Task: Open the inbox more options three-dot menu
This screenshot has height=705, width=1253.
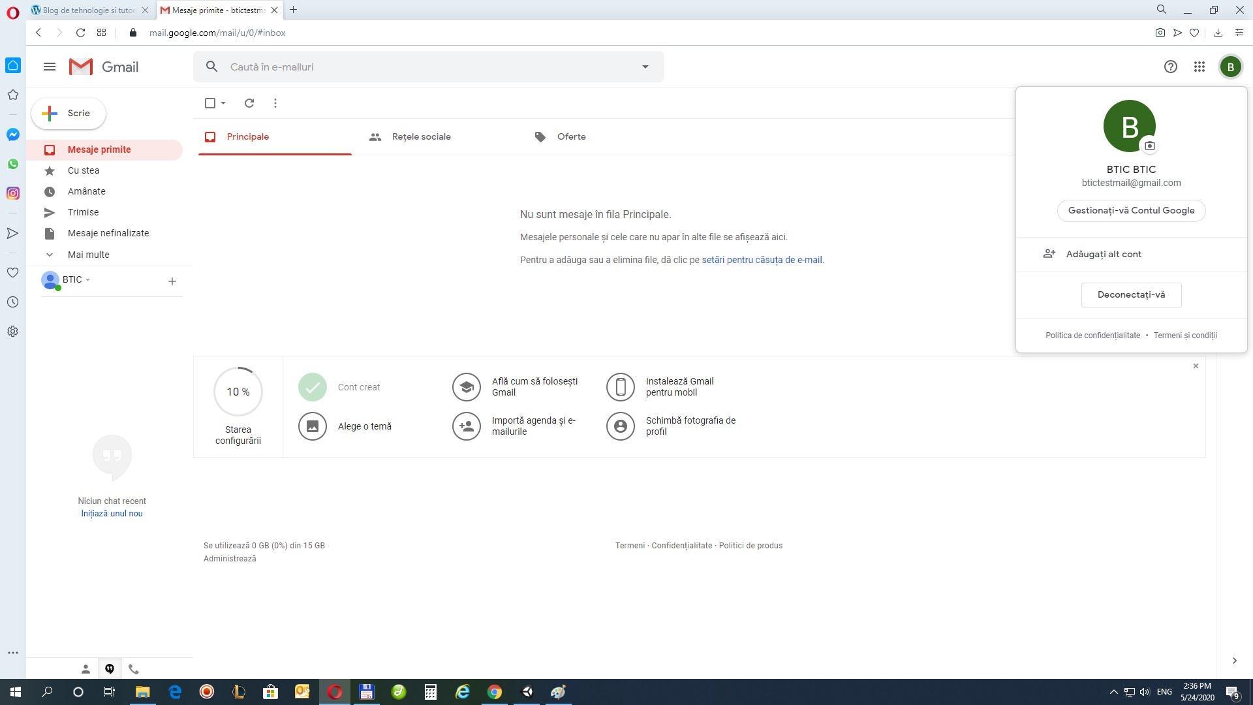Action: (x=275, y=103)
